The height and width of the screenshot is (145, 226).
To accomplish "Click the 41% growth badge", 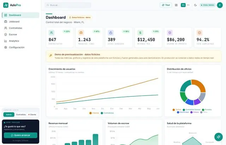I will click(96, 31).
